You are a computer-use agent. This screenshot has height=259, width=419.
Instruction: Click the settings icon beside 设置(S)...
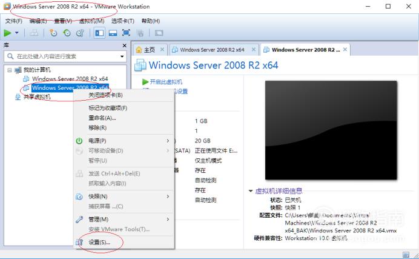pyautogui.click(x=79, y=243)
